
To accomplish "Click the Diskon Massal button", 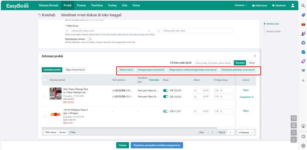I will (x=126, y=70).
